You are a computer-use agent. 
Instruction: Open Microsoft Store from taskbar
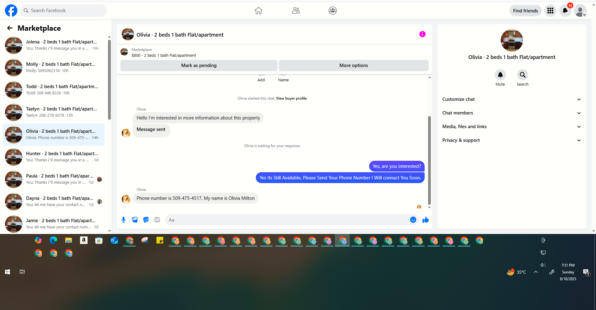(x=99, y=240)
